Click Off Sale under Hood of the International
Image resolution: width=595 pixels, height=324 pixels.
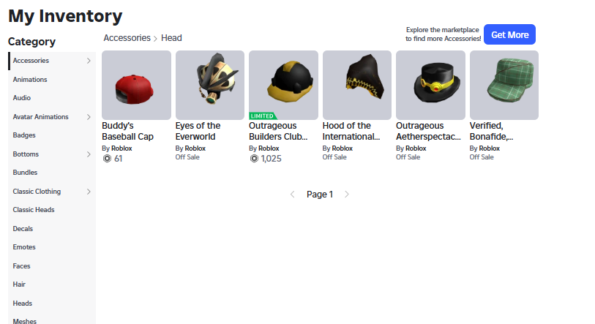pos(334,157)
